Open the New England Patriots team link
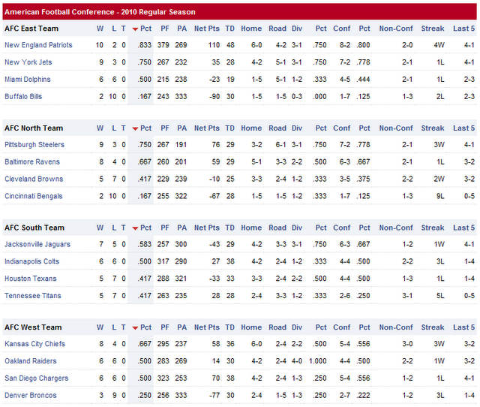This screenshot has width=480, height=407. (38, 45)
